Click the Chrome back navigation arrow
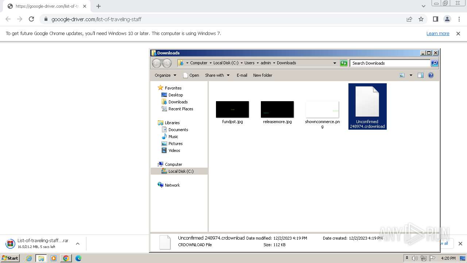Screen dimensions: 467x263 click(8, 19)
